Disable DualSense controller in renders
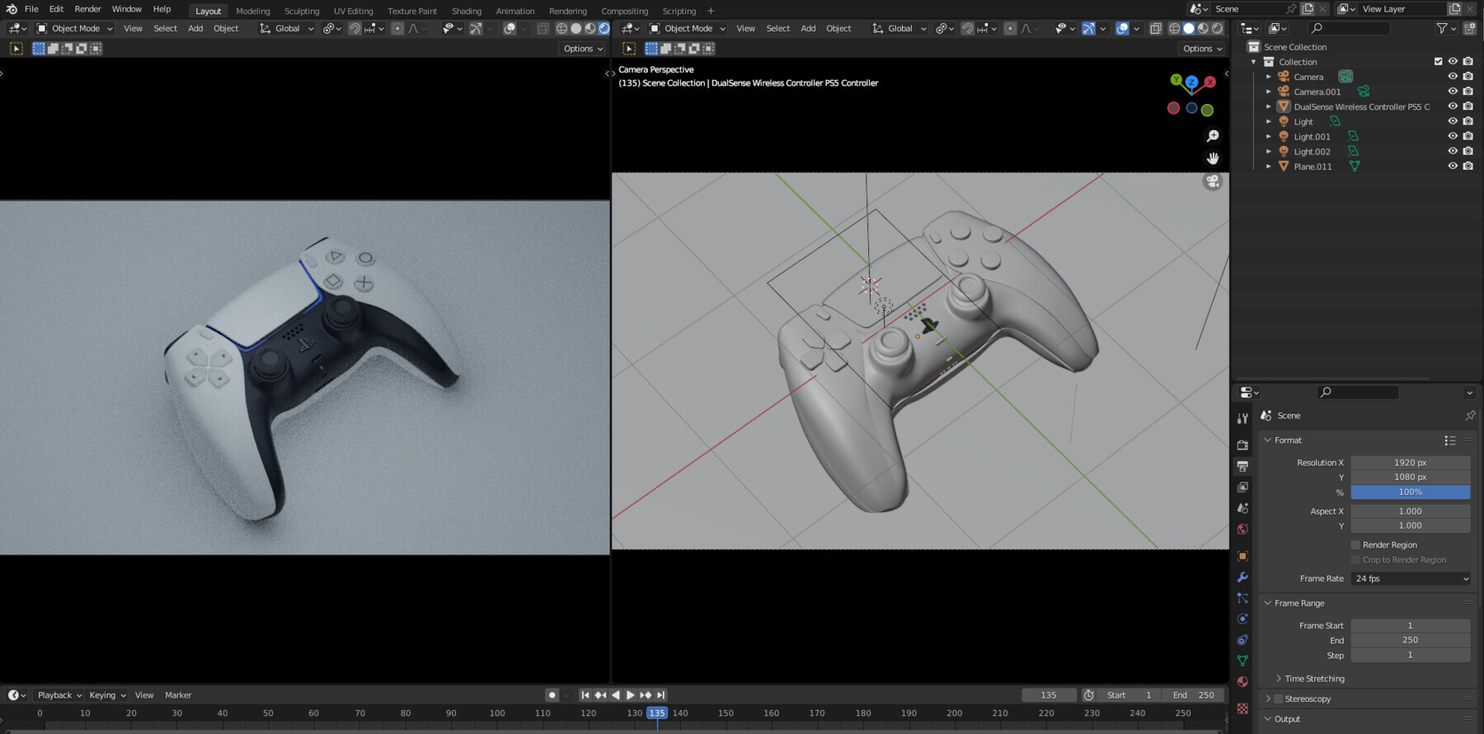The image size is (1484, 734). 1468,106
